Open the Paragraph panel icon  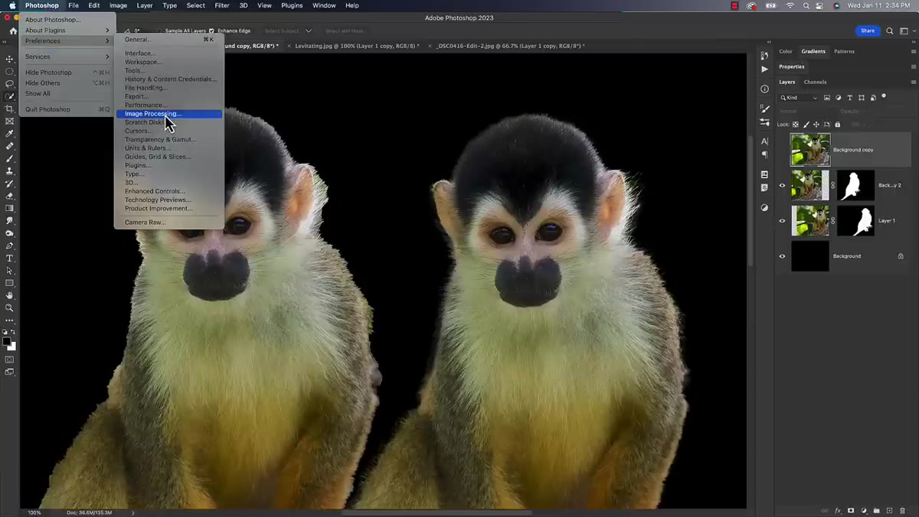764,154
